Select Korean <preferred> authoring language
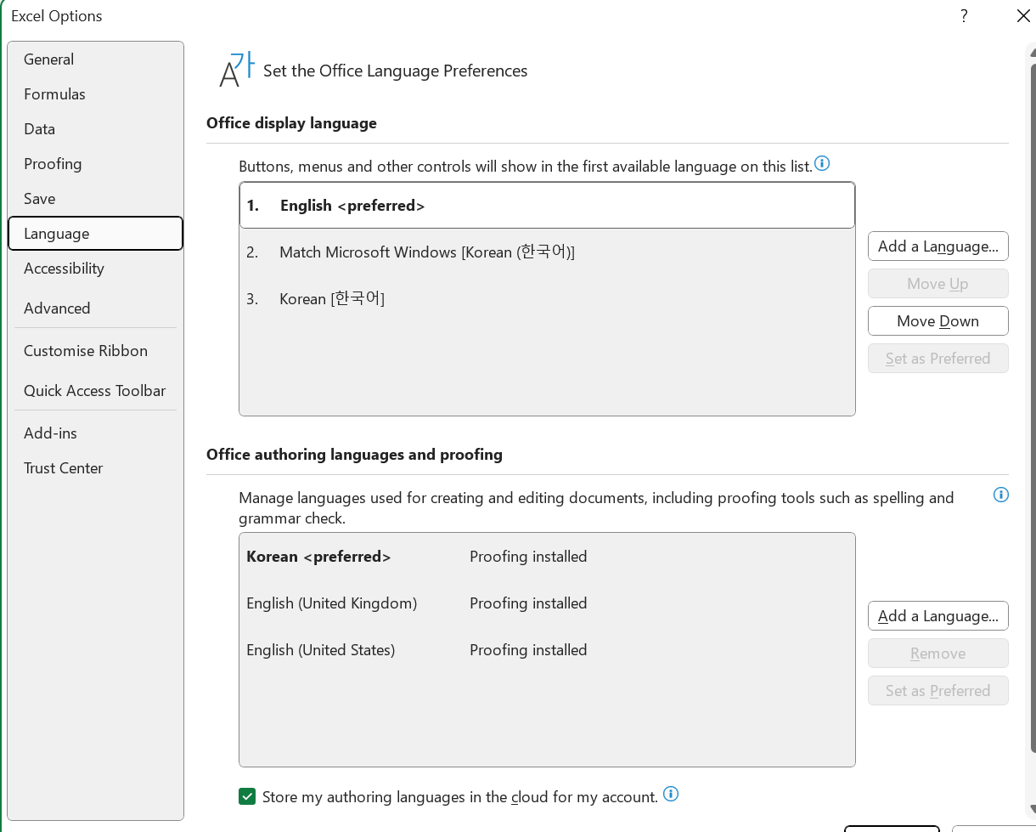The height and width of the screenshot is (832, 1036). coord(547,557)
